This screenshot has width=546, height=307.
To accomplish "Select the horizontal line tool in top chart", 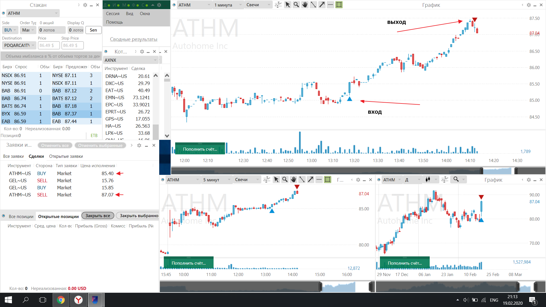I will 330,5.
